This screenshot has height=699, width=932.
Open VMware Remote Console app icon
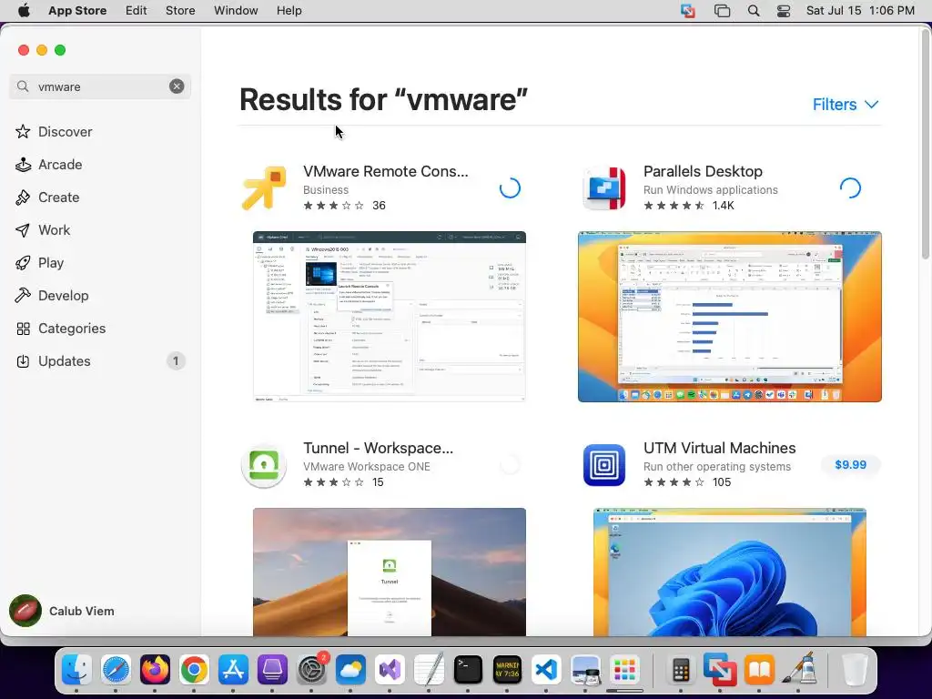265,188
